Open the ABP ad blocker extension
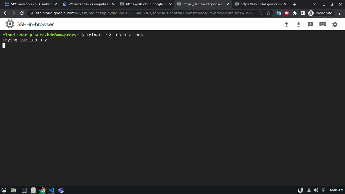The height and width of the screenshot is (194, 345). click(x=287, y=13)
